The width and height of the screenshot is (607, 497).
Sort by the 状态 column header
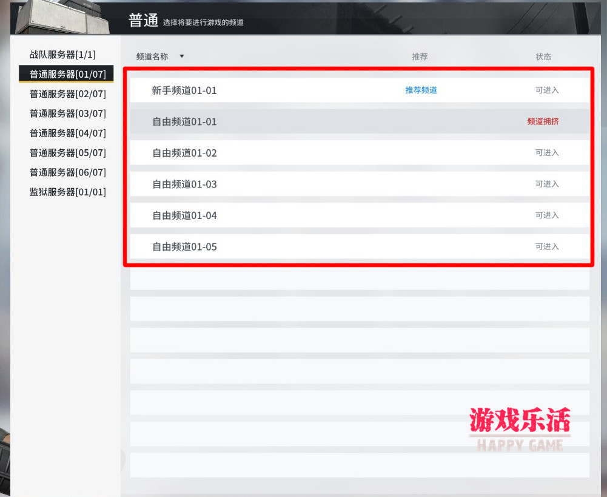pos(543,56)
